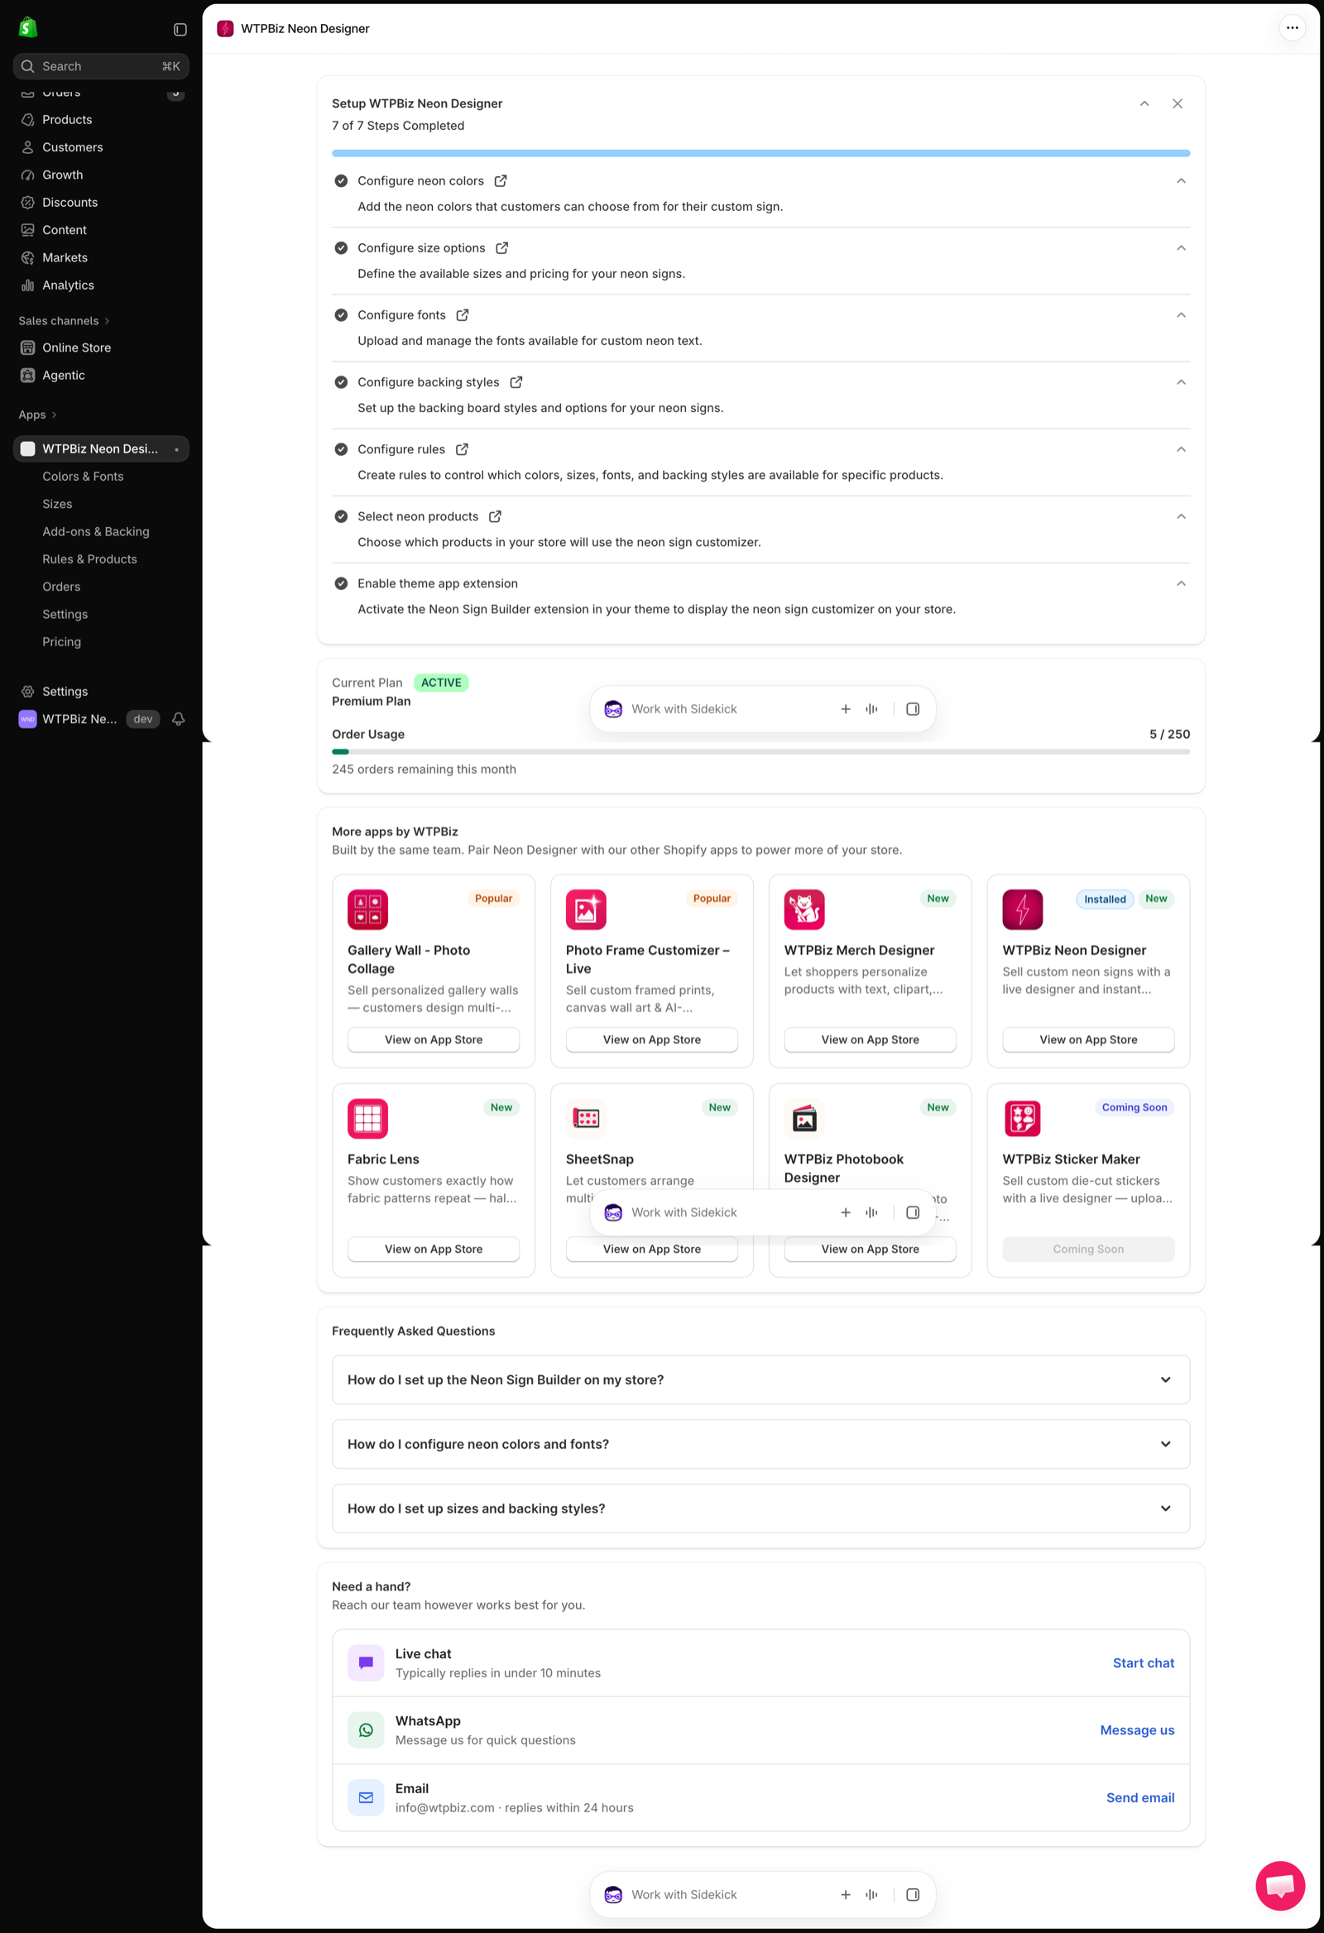Click the Fabric Lens grid icon

367,1118
